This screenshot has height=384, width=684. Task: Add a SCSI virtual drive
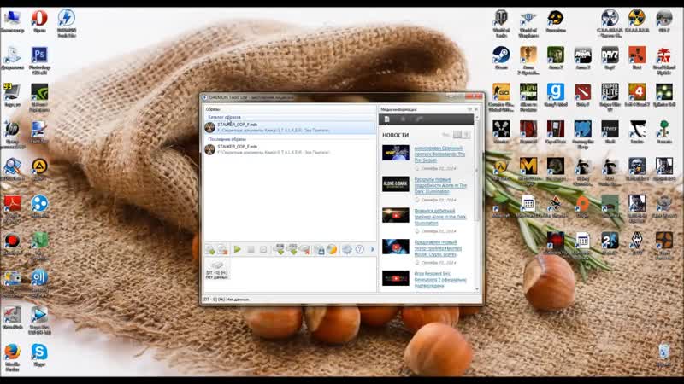tap(292, 249)
